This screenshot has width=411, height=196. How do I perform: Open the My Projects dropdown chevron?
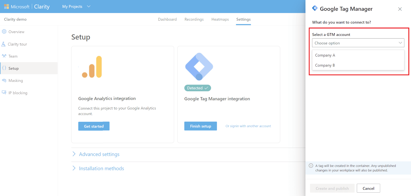tap(89, 6)
